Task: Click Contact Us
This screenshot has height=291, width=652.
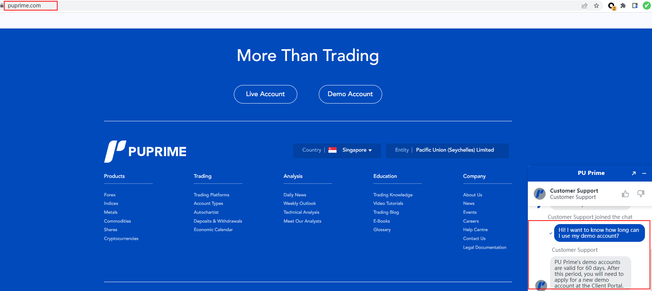Action: (474, 238)
